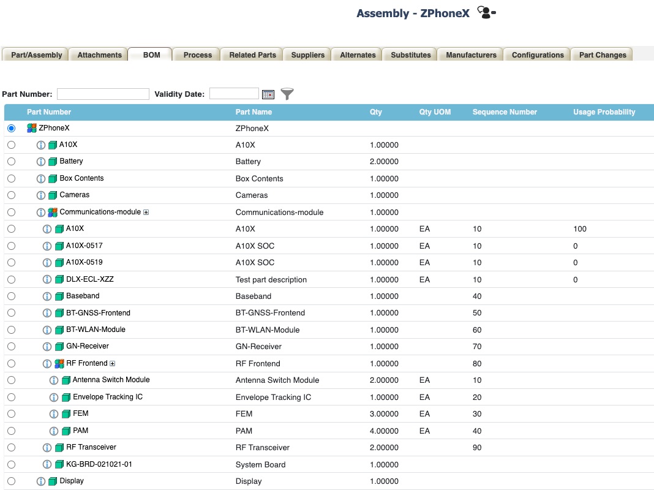The height and width of the screenshot is (490, 654).
Task: Click the filter funnel icon
Action: coord(287,94)
